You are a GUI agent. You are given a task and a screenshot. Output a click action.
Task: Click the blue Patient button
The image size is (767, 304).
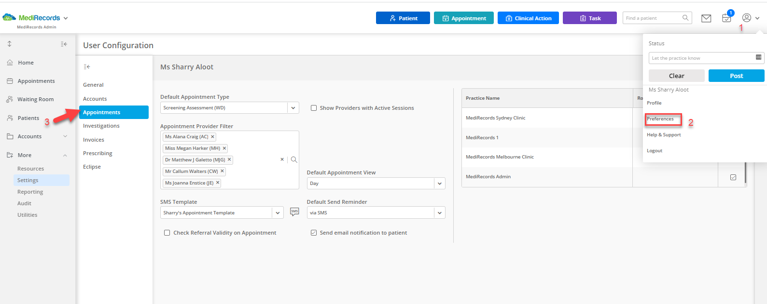pyautogui.click(x=403, y=18)
